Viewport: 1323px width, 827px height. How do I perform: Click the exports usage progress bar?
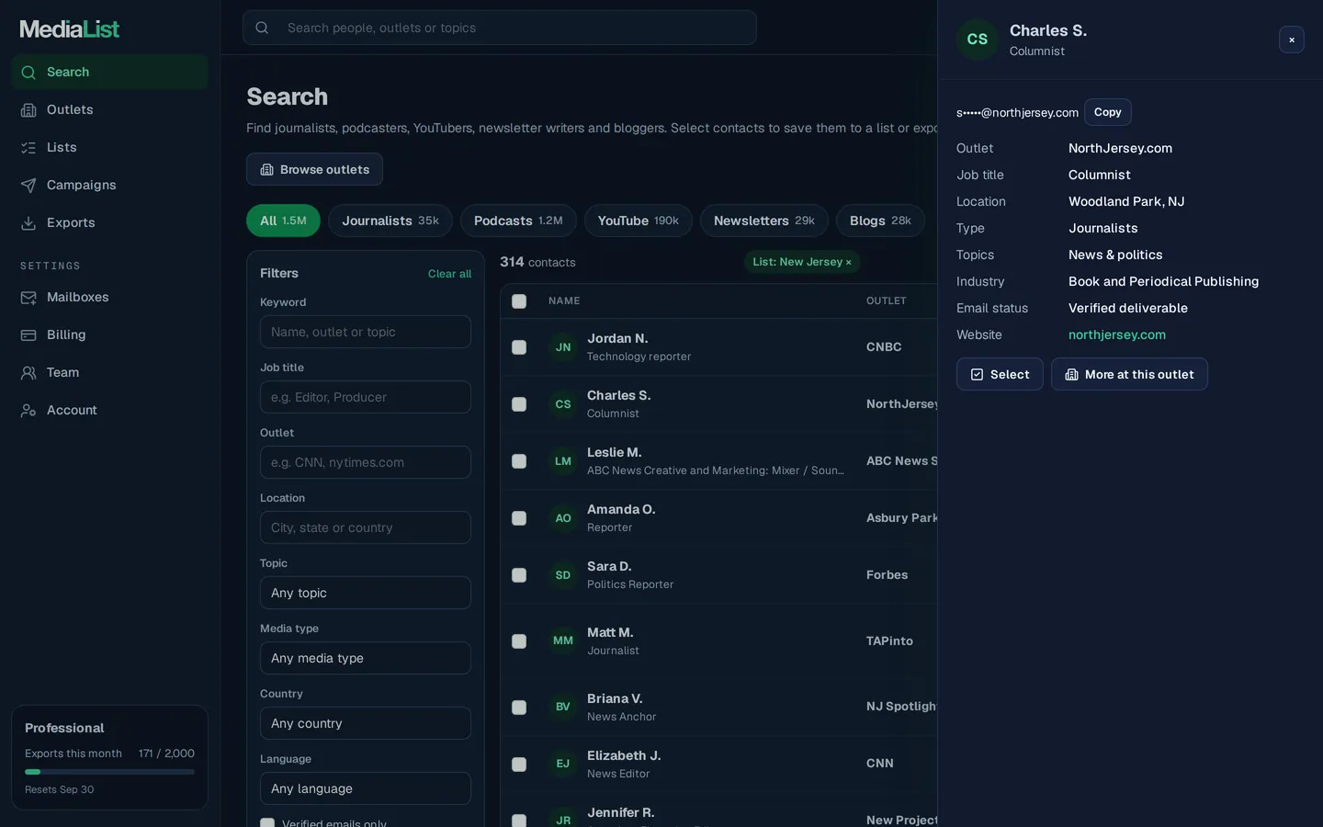click(x=109, y=772)
